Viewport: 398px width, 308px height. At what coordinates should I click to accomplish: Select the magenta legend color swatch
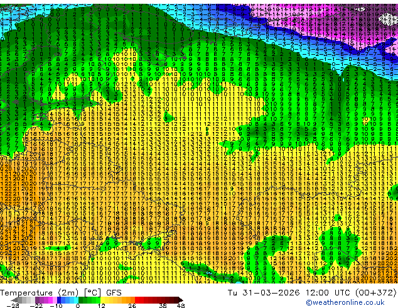(50, 300)
